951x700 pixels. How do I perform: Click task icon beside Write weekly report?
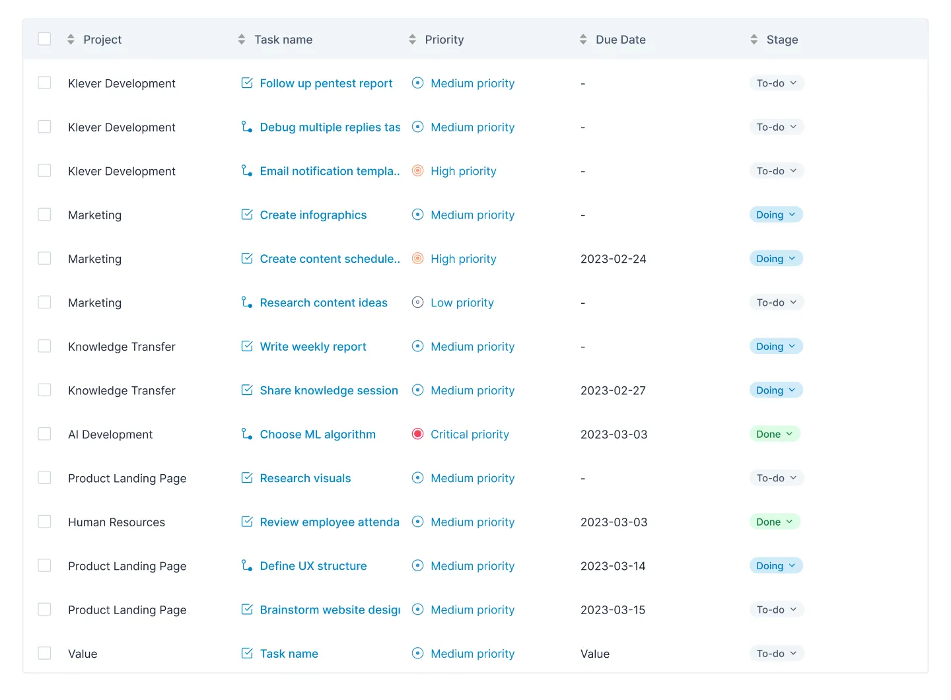(x=247, y=347)
